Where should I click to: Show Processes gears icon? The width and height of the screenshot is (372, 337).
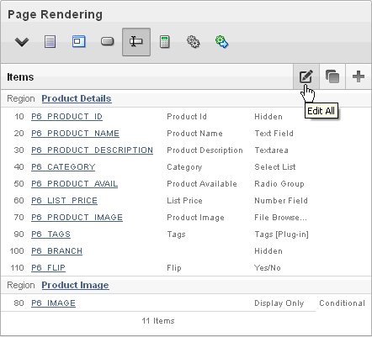pyautogui.click(x=194, y=42)
